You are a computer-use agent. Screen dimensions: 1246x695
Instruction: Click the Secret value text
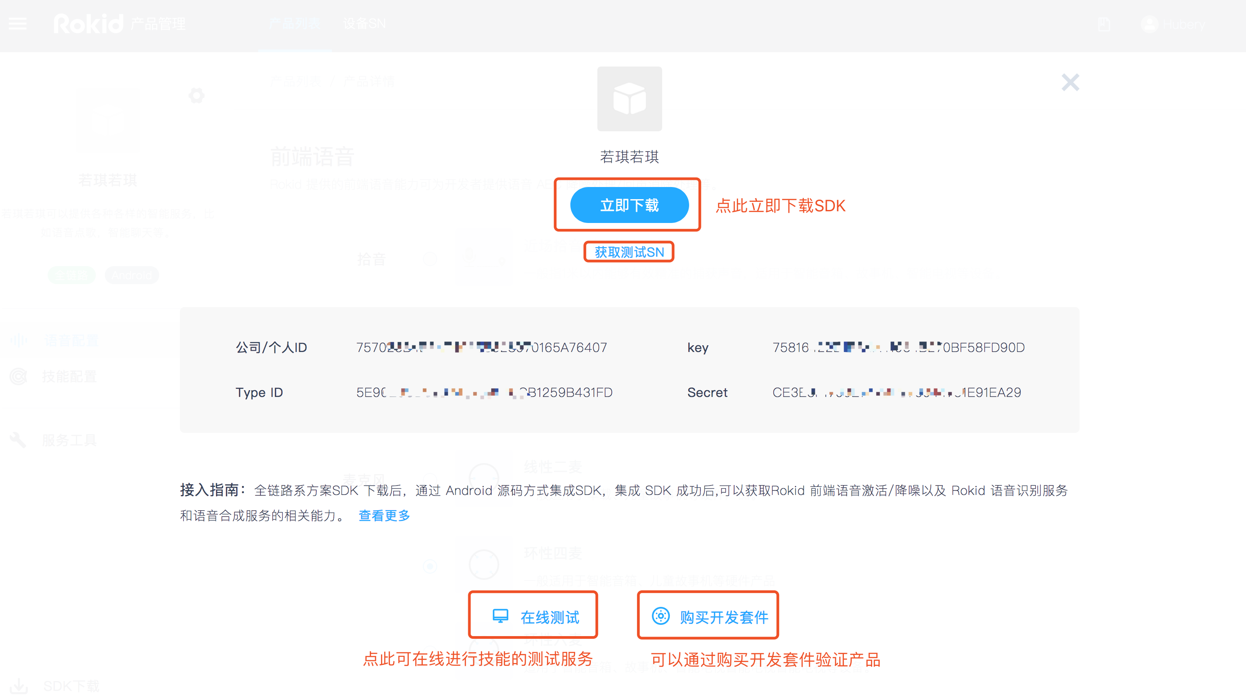click(896, 392)
